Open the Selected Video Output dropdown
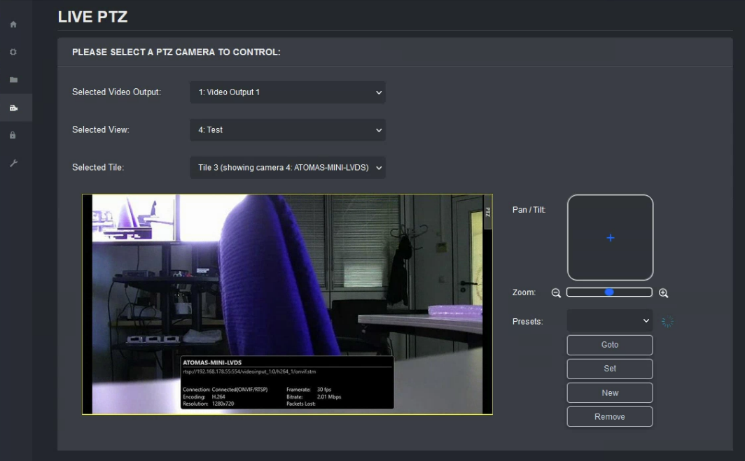This screenshot has height=461, width=745. point(288,92)
